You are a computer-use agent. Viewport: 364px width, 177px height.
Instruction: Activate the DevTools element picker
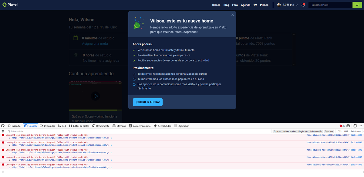(x=3, y=126)
